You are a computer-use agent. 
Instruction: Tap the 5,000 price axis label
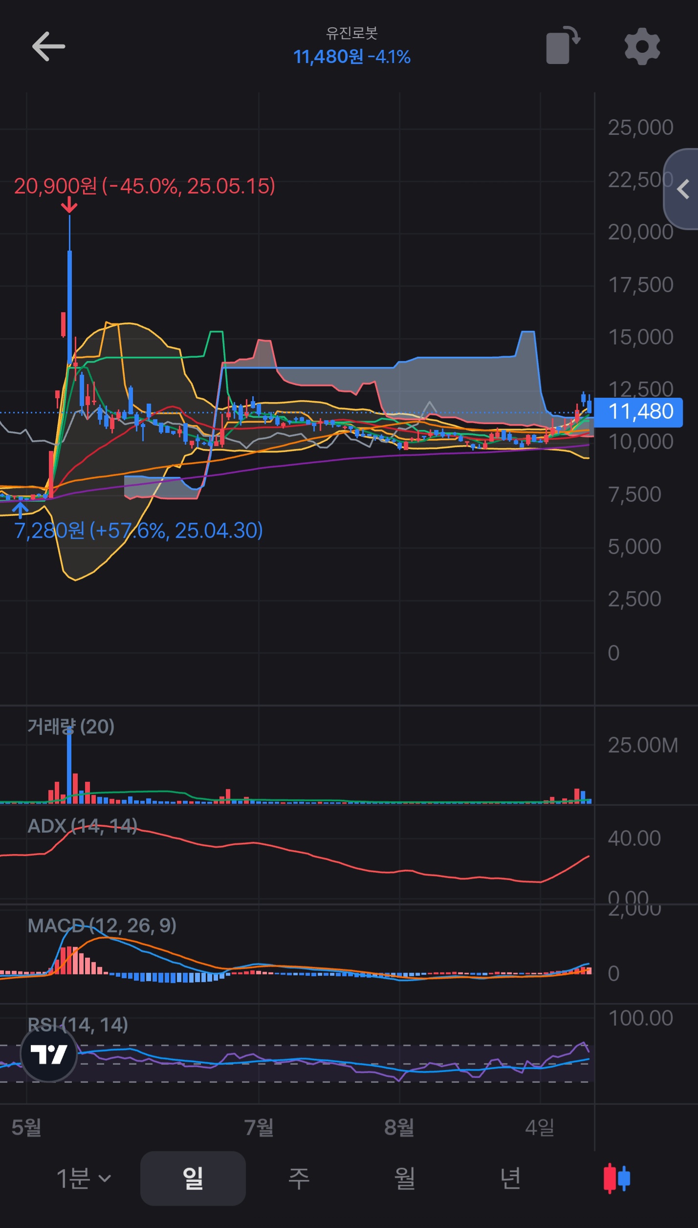coord(634,547)
